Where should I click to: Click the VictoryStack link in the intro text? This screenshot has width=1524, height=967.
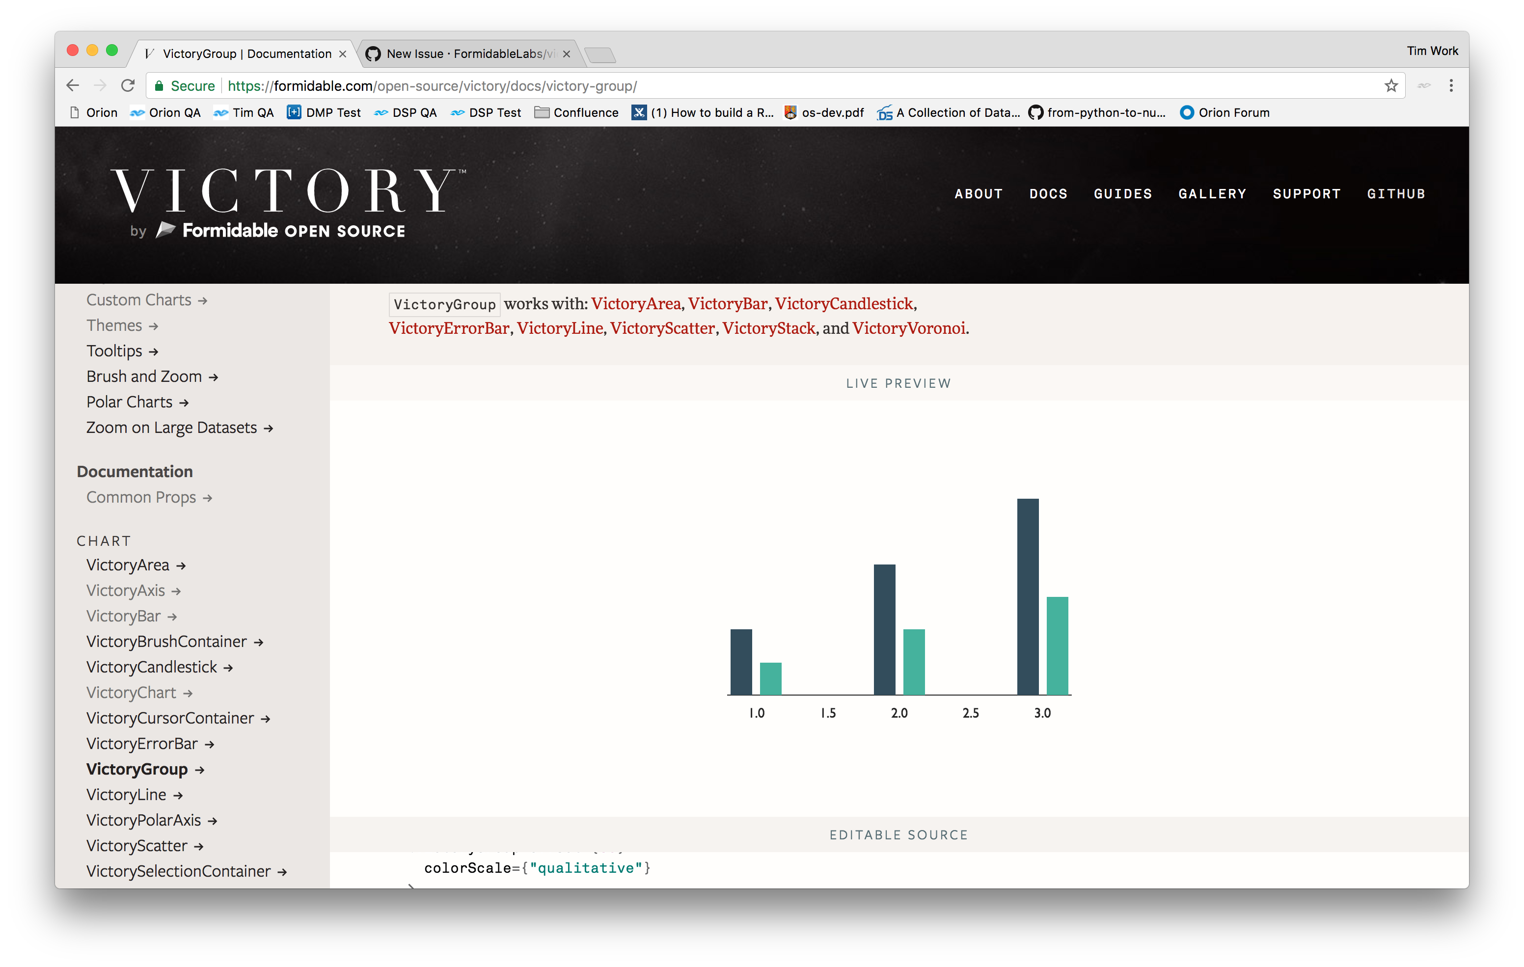[x=768, y=328]
